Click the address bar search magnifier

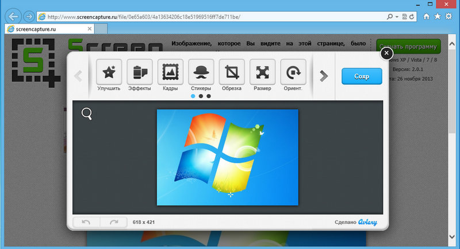pyautogui.click(x=390, y=17)
